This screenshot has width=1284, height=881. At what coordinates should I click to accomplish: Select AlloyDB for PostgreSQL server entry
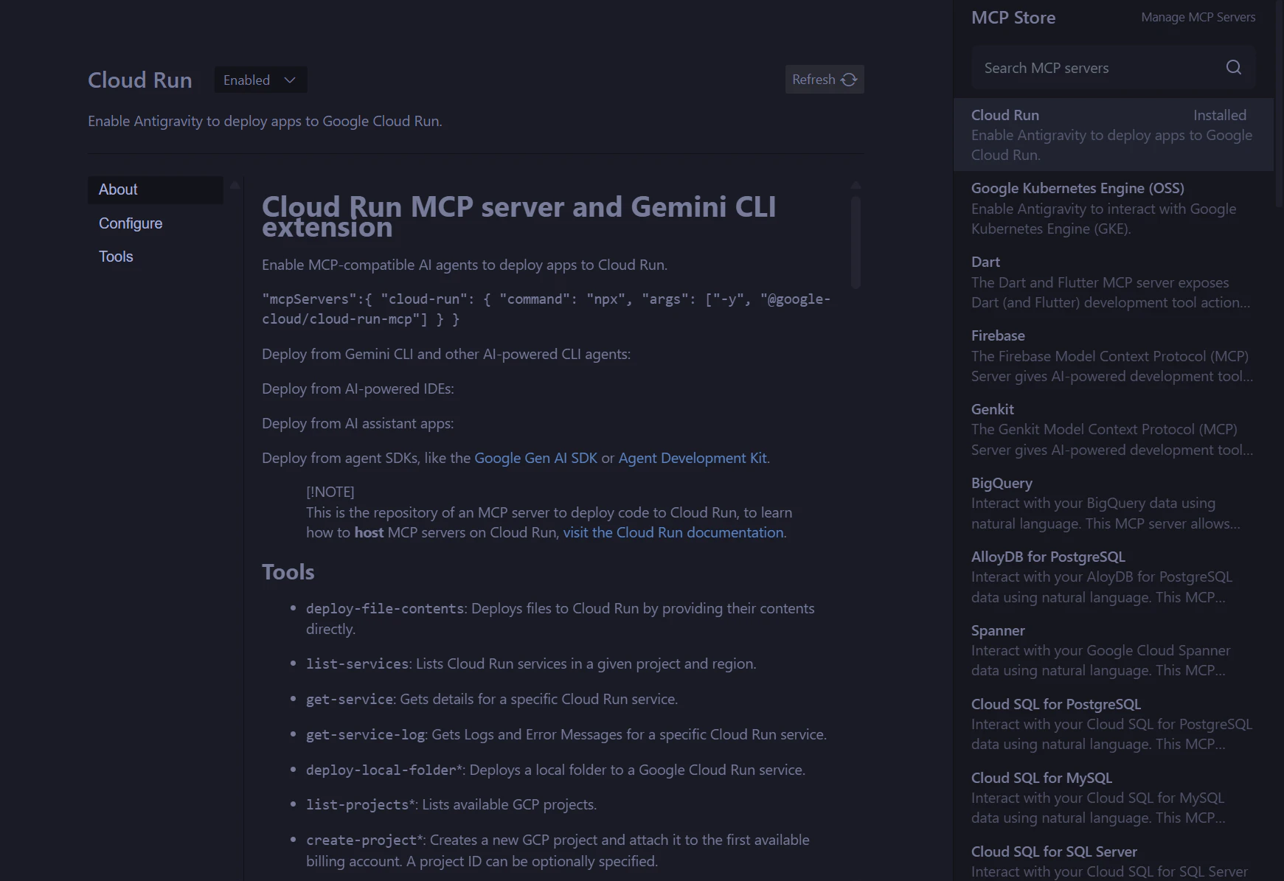coord(1113,577)
